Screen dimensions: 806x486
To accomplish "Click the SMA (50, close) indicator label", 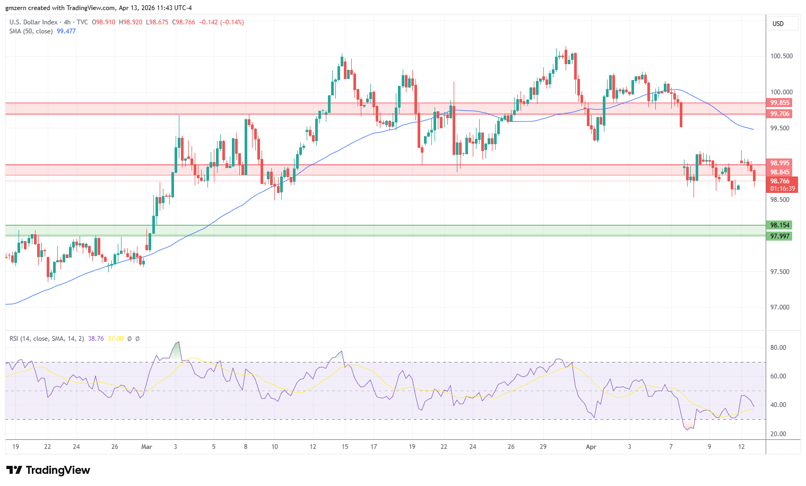I will (31, 31).
